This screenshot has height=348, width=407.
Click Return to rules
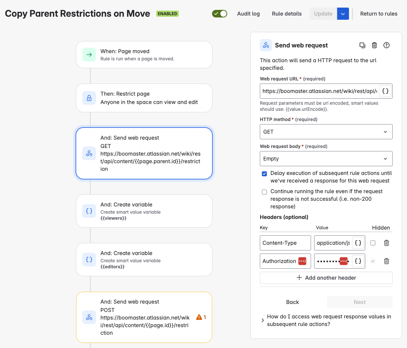click(379, 14)
